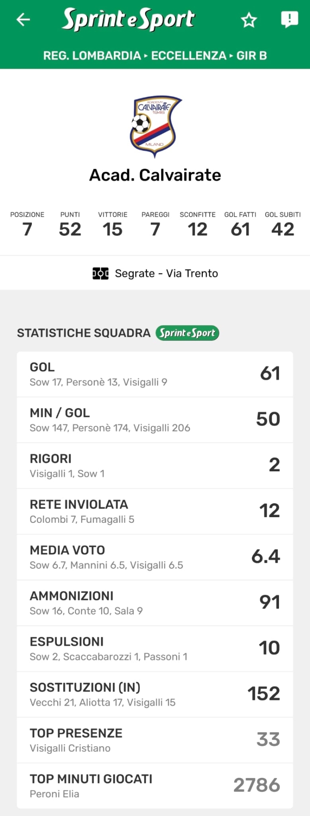Tap the Acad. Calvairate team crest
This screenshot has width=310, height=816.
[x=155, y=126]
